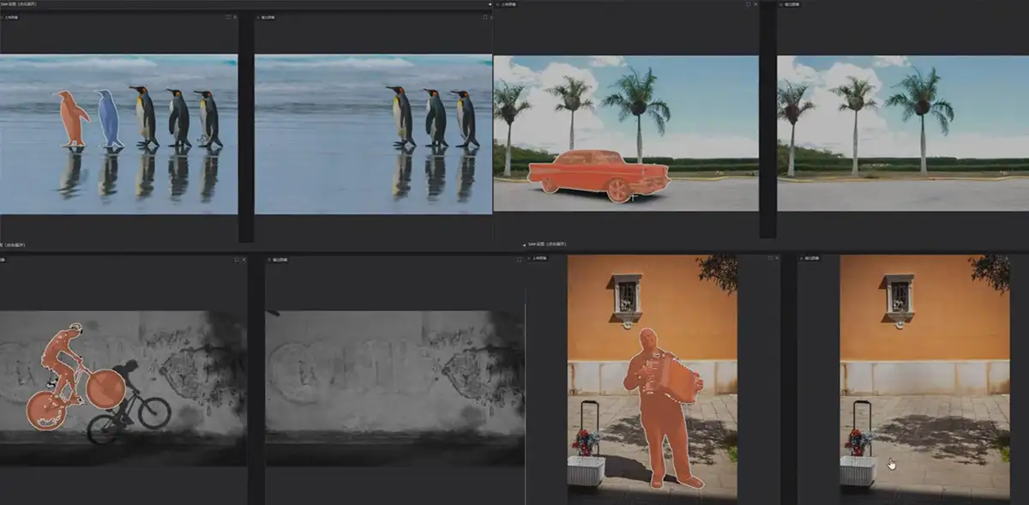The image size is (1029, 505).
Task: Remove the cyclist upload image with the X icon
Action: pos(244,258)
